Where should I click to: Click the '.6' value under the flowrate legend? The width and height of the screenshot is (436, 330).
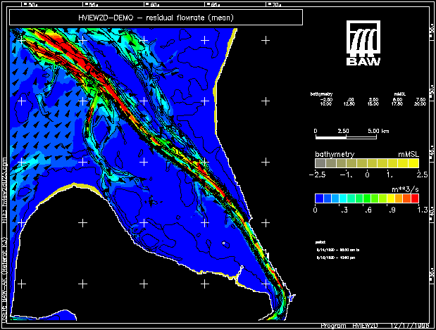tap(368, 210)
